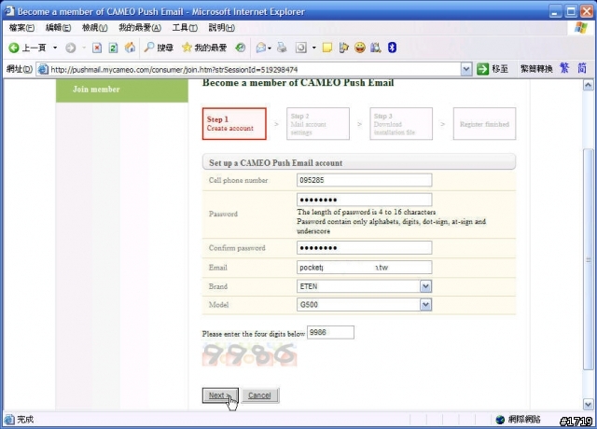Screen dimensions: 597x429
Task: Click the Password input field
Action: pyautogui.click(x=364, y=200)
